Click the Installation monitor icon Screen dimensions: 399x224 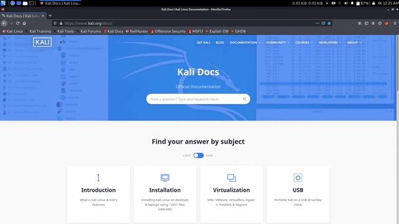(x=165, y=177)
